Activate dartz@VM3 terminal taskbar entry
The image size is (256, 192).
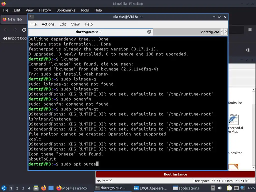pyautogui.click(x=113, y=188)
